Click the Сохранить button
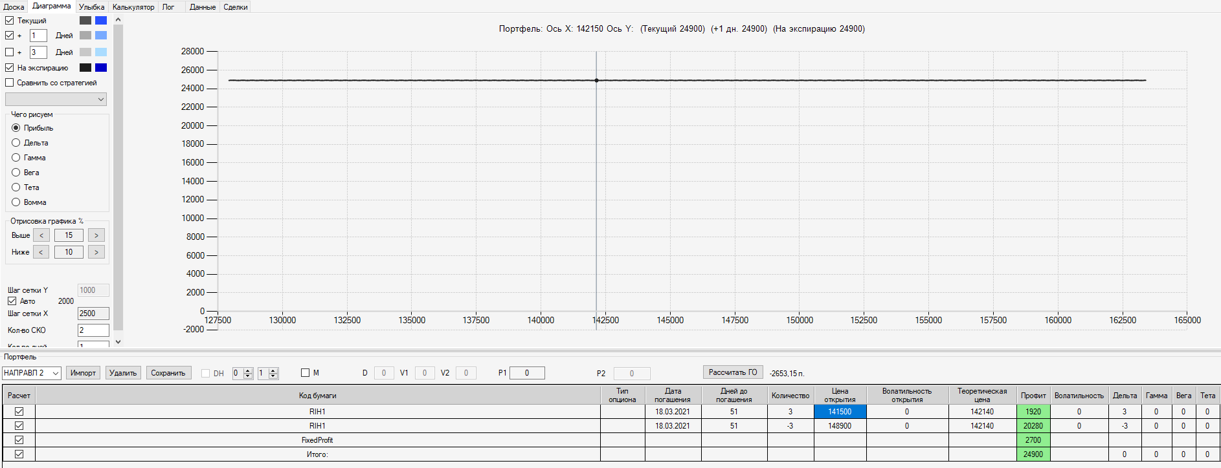The height and width of the screenshot is (468, 1221). 168,373
